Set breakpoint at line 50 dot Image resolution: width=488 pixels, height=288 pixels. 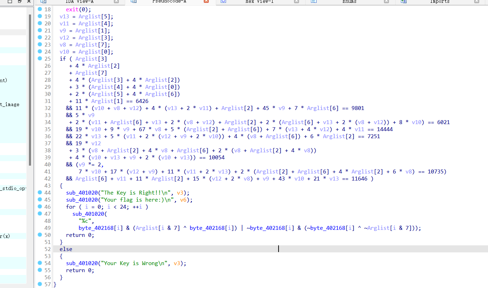coord(40,235)
